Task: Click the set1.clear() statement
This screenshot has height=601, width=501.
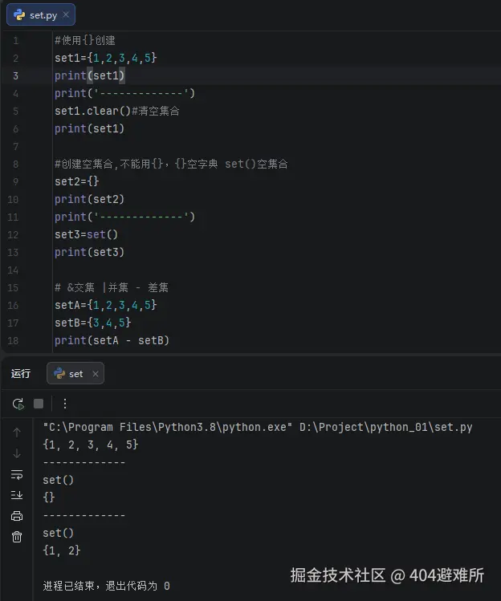Action: click(x=92, y=111)
